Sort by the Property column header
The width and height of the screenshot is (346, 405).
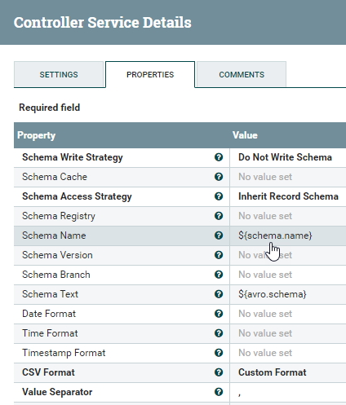pos(36,135)
